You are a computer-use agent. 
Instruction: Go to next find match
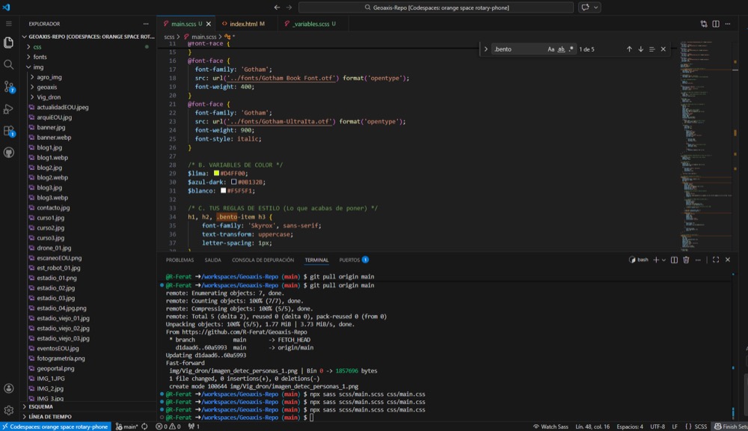pos(641,49)
